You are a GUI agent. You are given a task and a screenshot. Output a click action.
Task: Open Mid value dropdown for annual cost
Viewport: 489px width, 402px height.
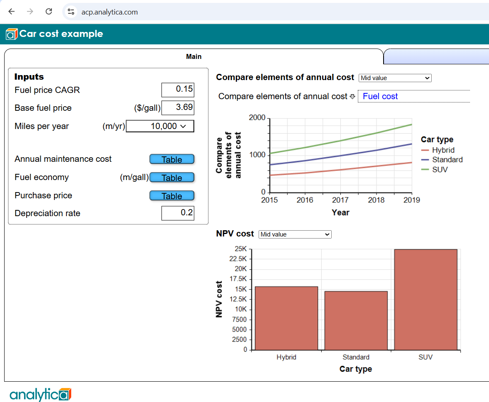point(395,78)
